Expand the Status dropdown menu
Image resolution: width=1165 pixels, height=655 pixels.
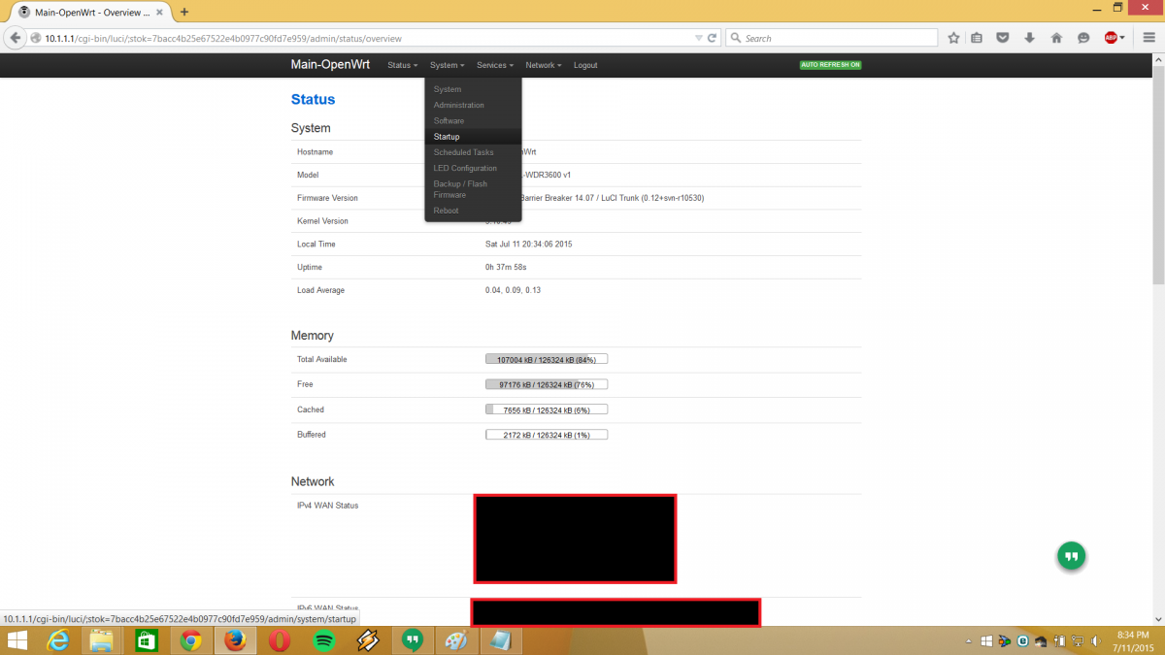pos(402,65)
